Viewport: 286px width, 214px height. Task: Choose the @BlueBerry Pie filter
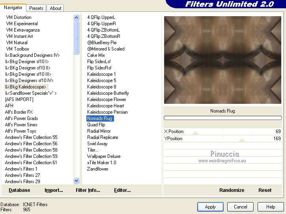coord(102,43)
